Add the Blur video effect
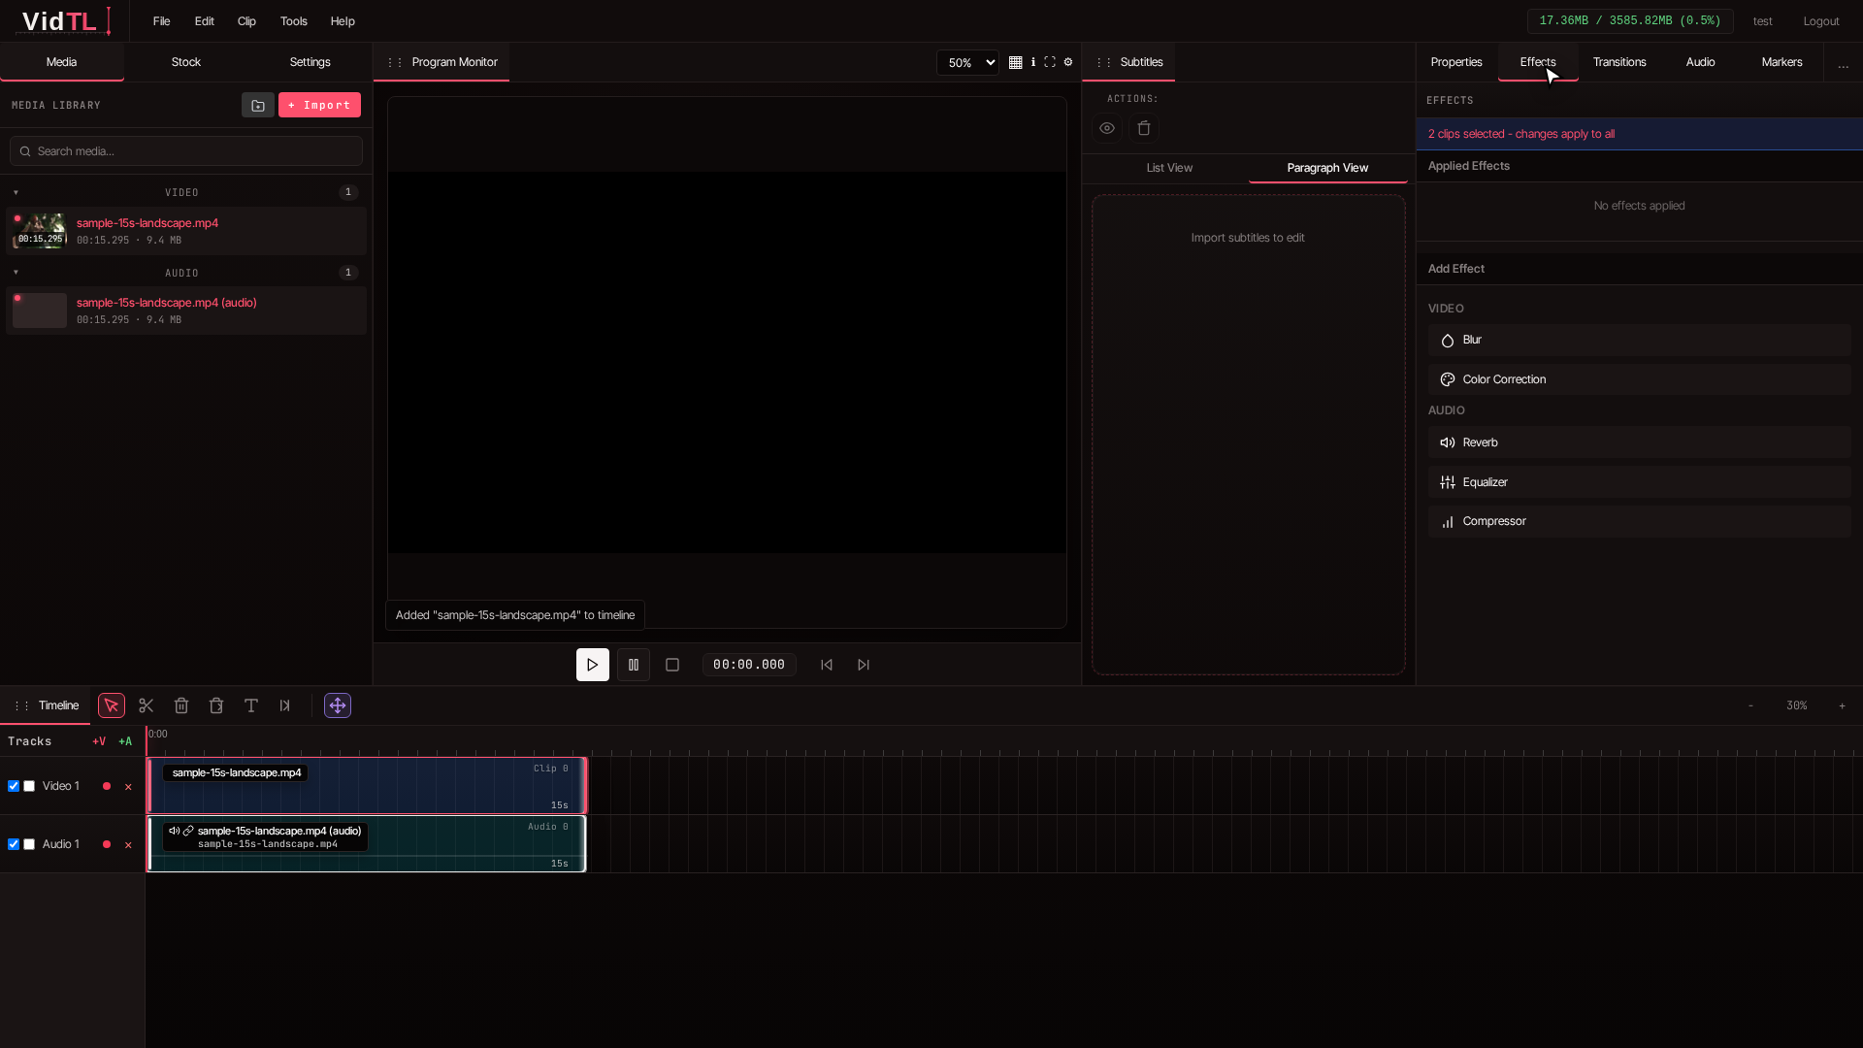 pos(1639,340)
